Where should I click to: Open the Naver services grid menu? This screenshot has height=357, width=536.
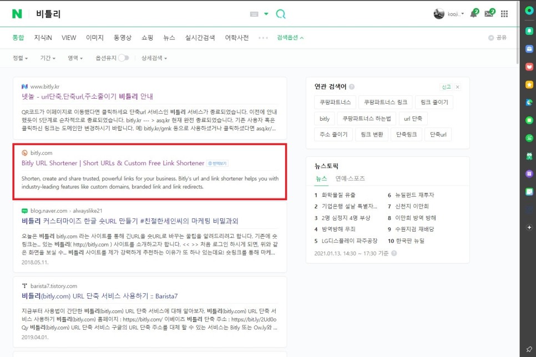coord(504,14)
